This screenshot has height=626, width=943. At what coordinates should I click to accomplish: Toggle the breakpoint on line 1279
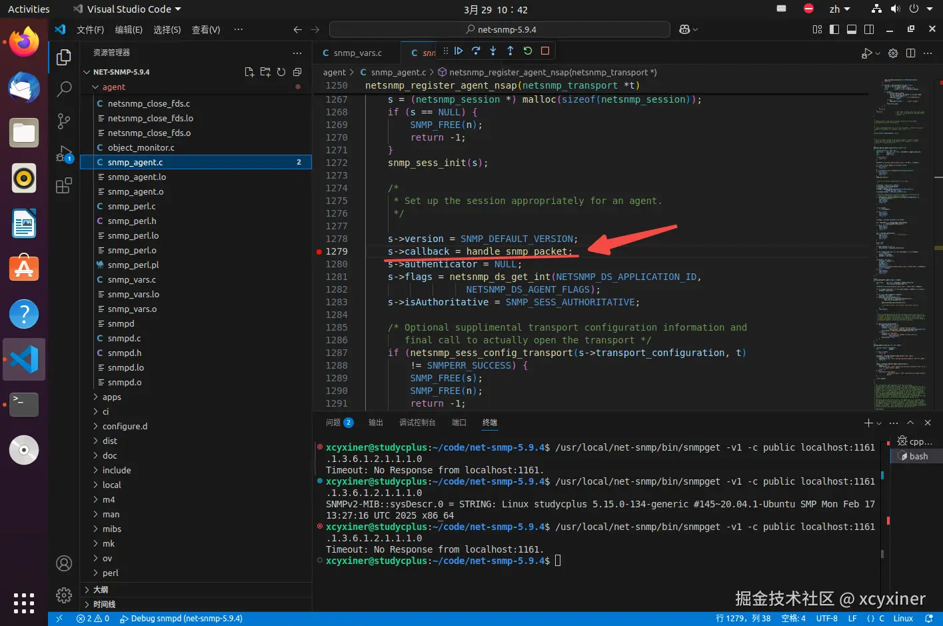tap(320, 252)
